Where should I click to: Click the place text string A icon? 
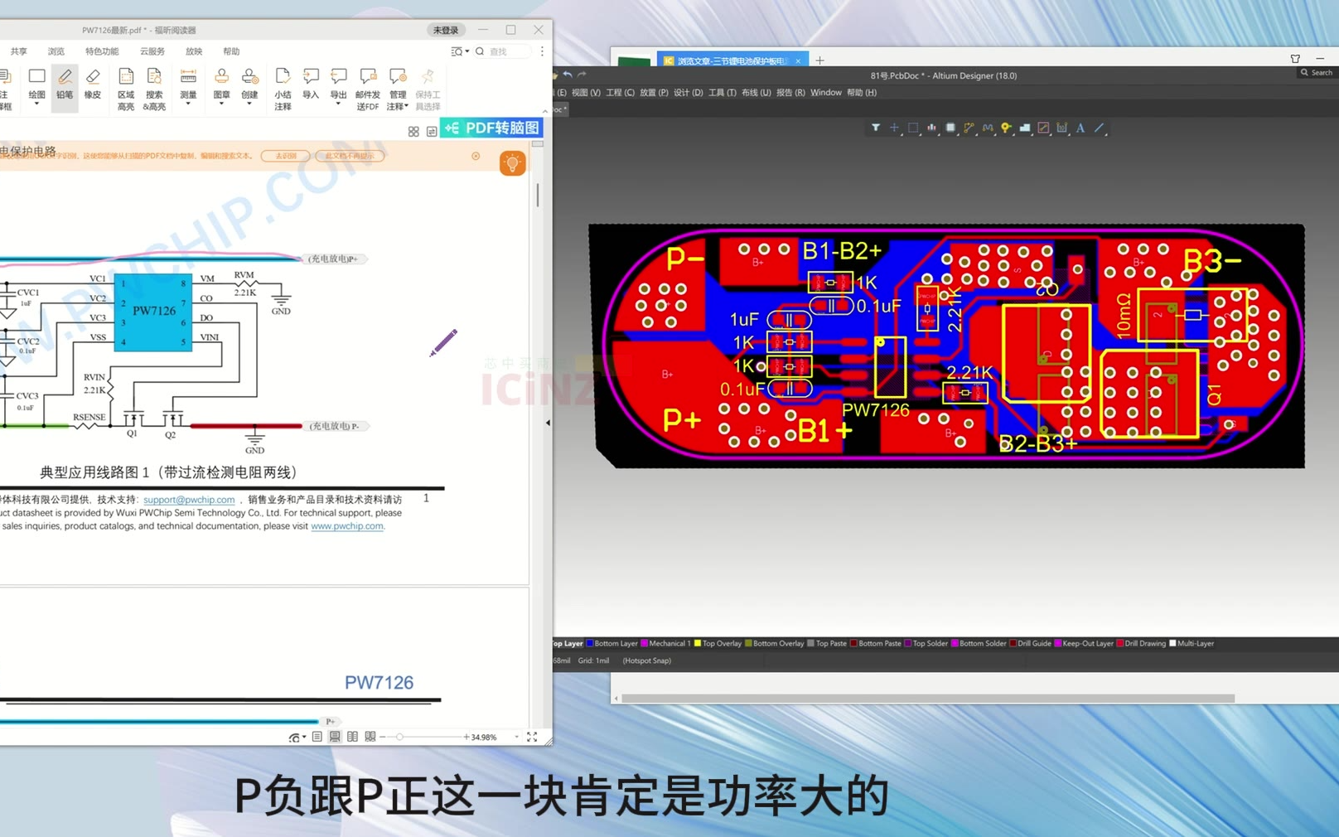(1080, 128)
